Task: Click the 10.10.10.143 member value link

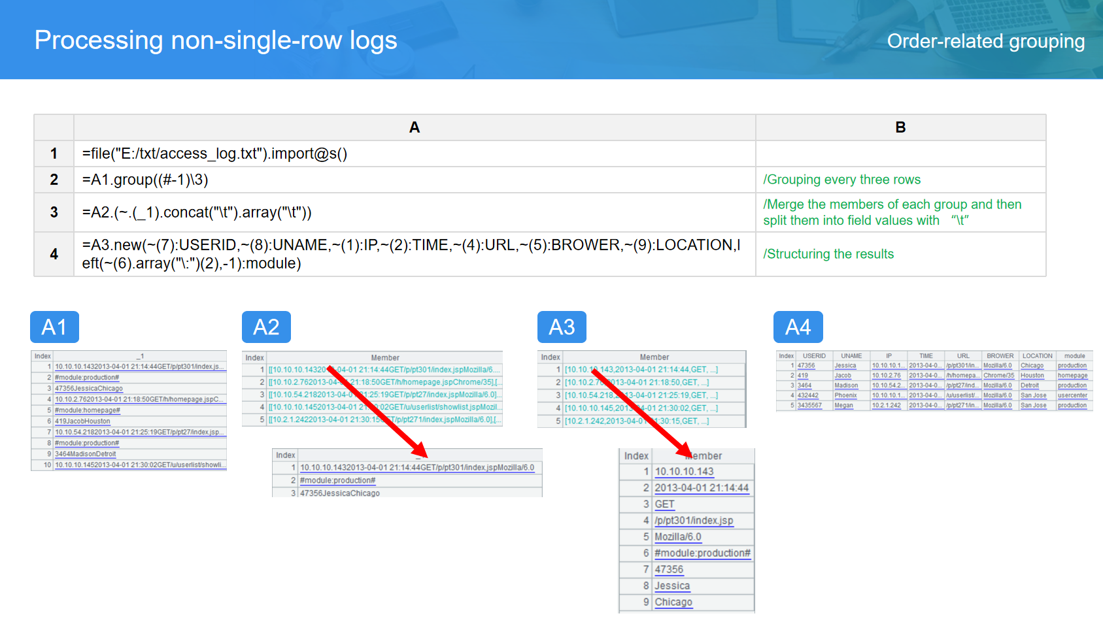Action: 684,472
